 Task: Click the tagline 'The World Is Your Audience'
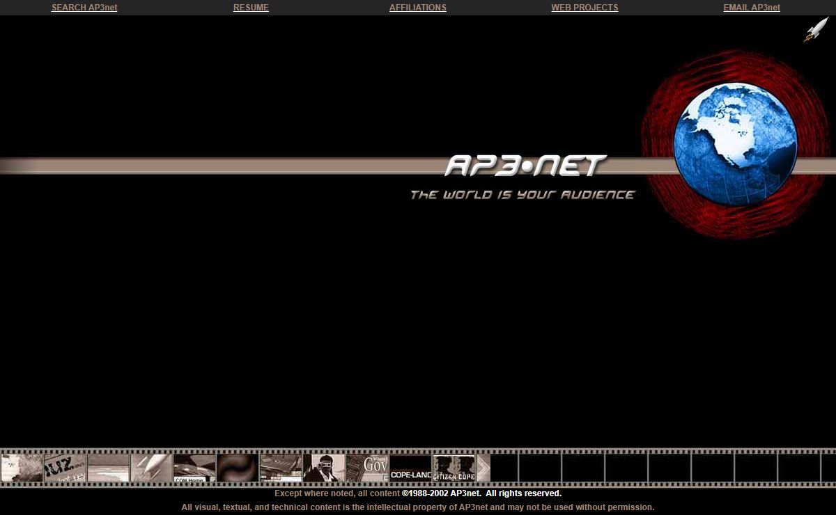pos(522,195)
